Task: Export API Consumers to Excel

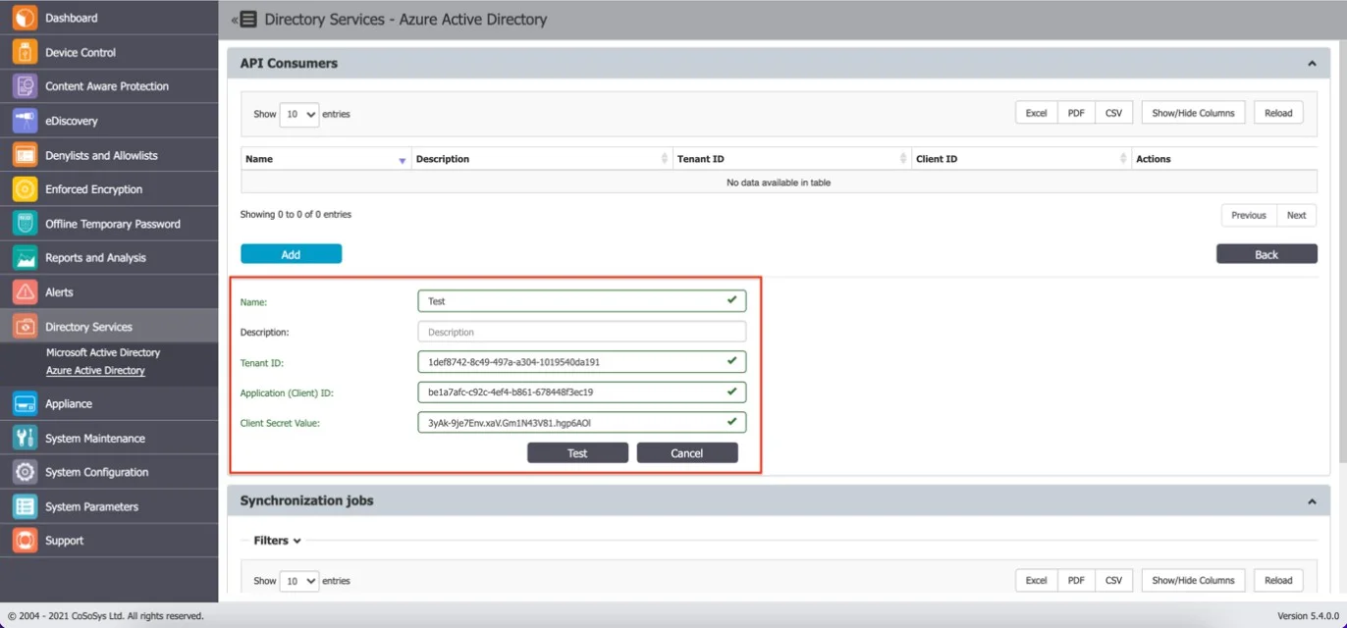Action: click(1037, 113)
